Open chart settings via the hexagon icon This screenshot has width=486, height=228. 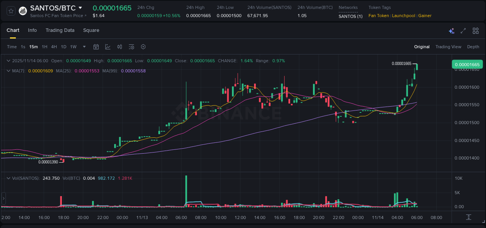[143, 47]
